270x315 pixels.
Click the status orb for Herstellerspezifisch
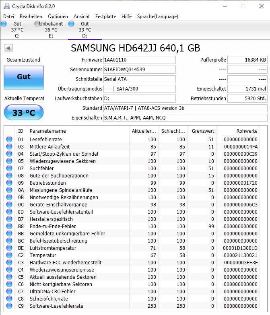9,219
